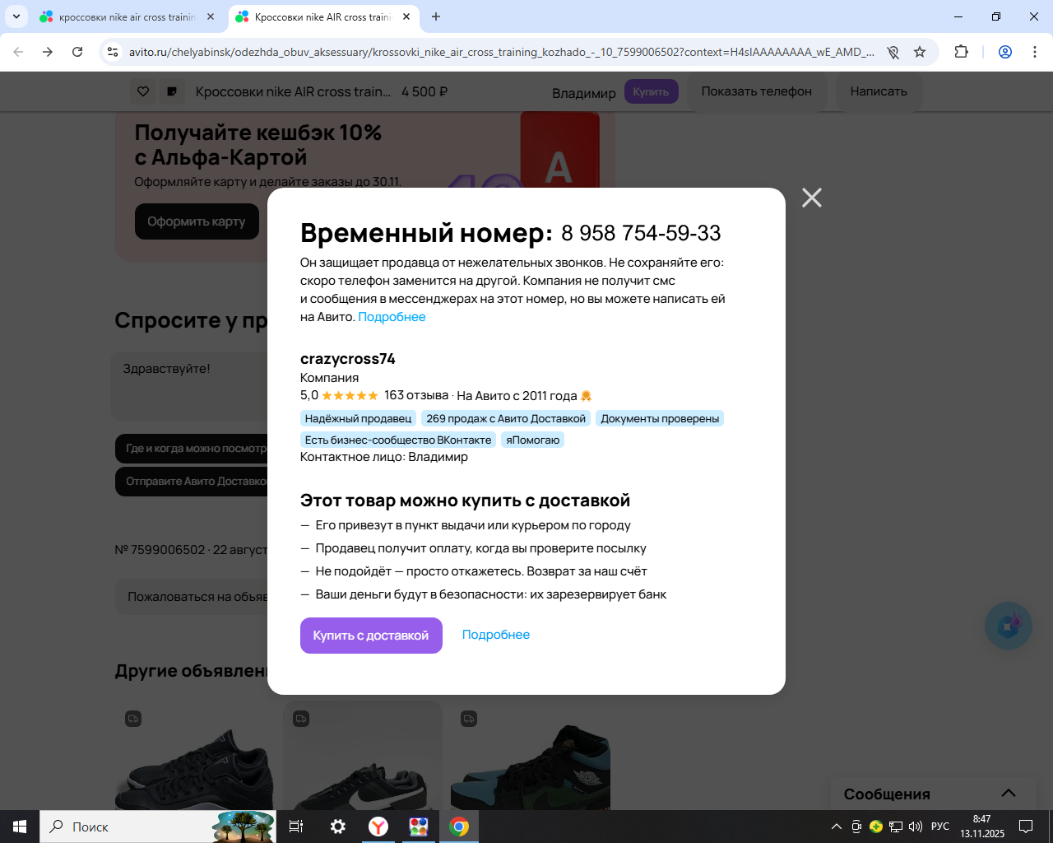Open the black-and-white Nike sneaker thumbnail
This screenshot has height=843, width=1053.
click(363, 756)
